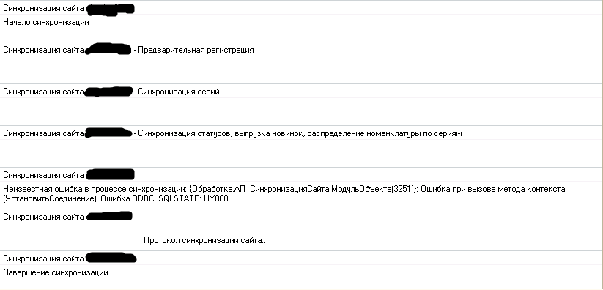Select the "Синхронизация статусов, выгрузка новинок" row
The height and width of the screenshot is (290, 603).
click(301, 133)
